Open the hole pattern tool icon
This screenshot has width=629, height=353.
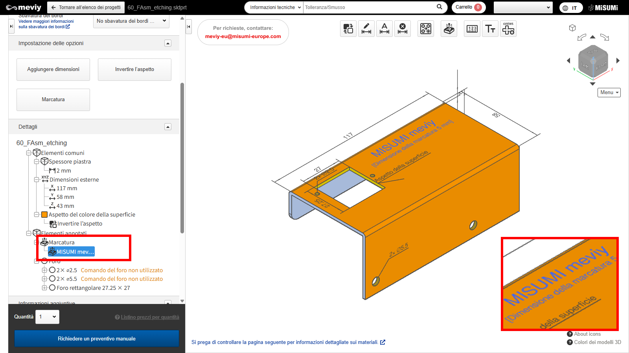pyautogui.click(x=426, y=29)
